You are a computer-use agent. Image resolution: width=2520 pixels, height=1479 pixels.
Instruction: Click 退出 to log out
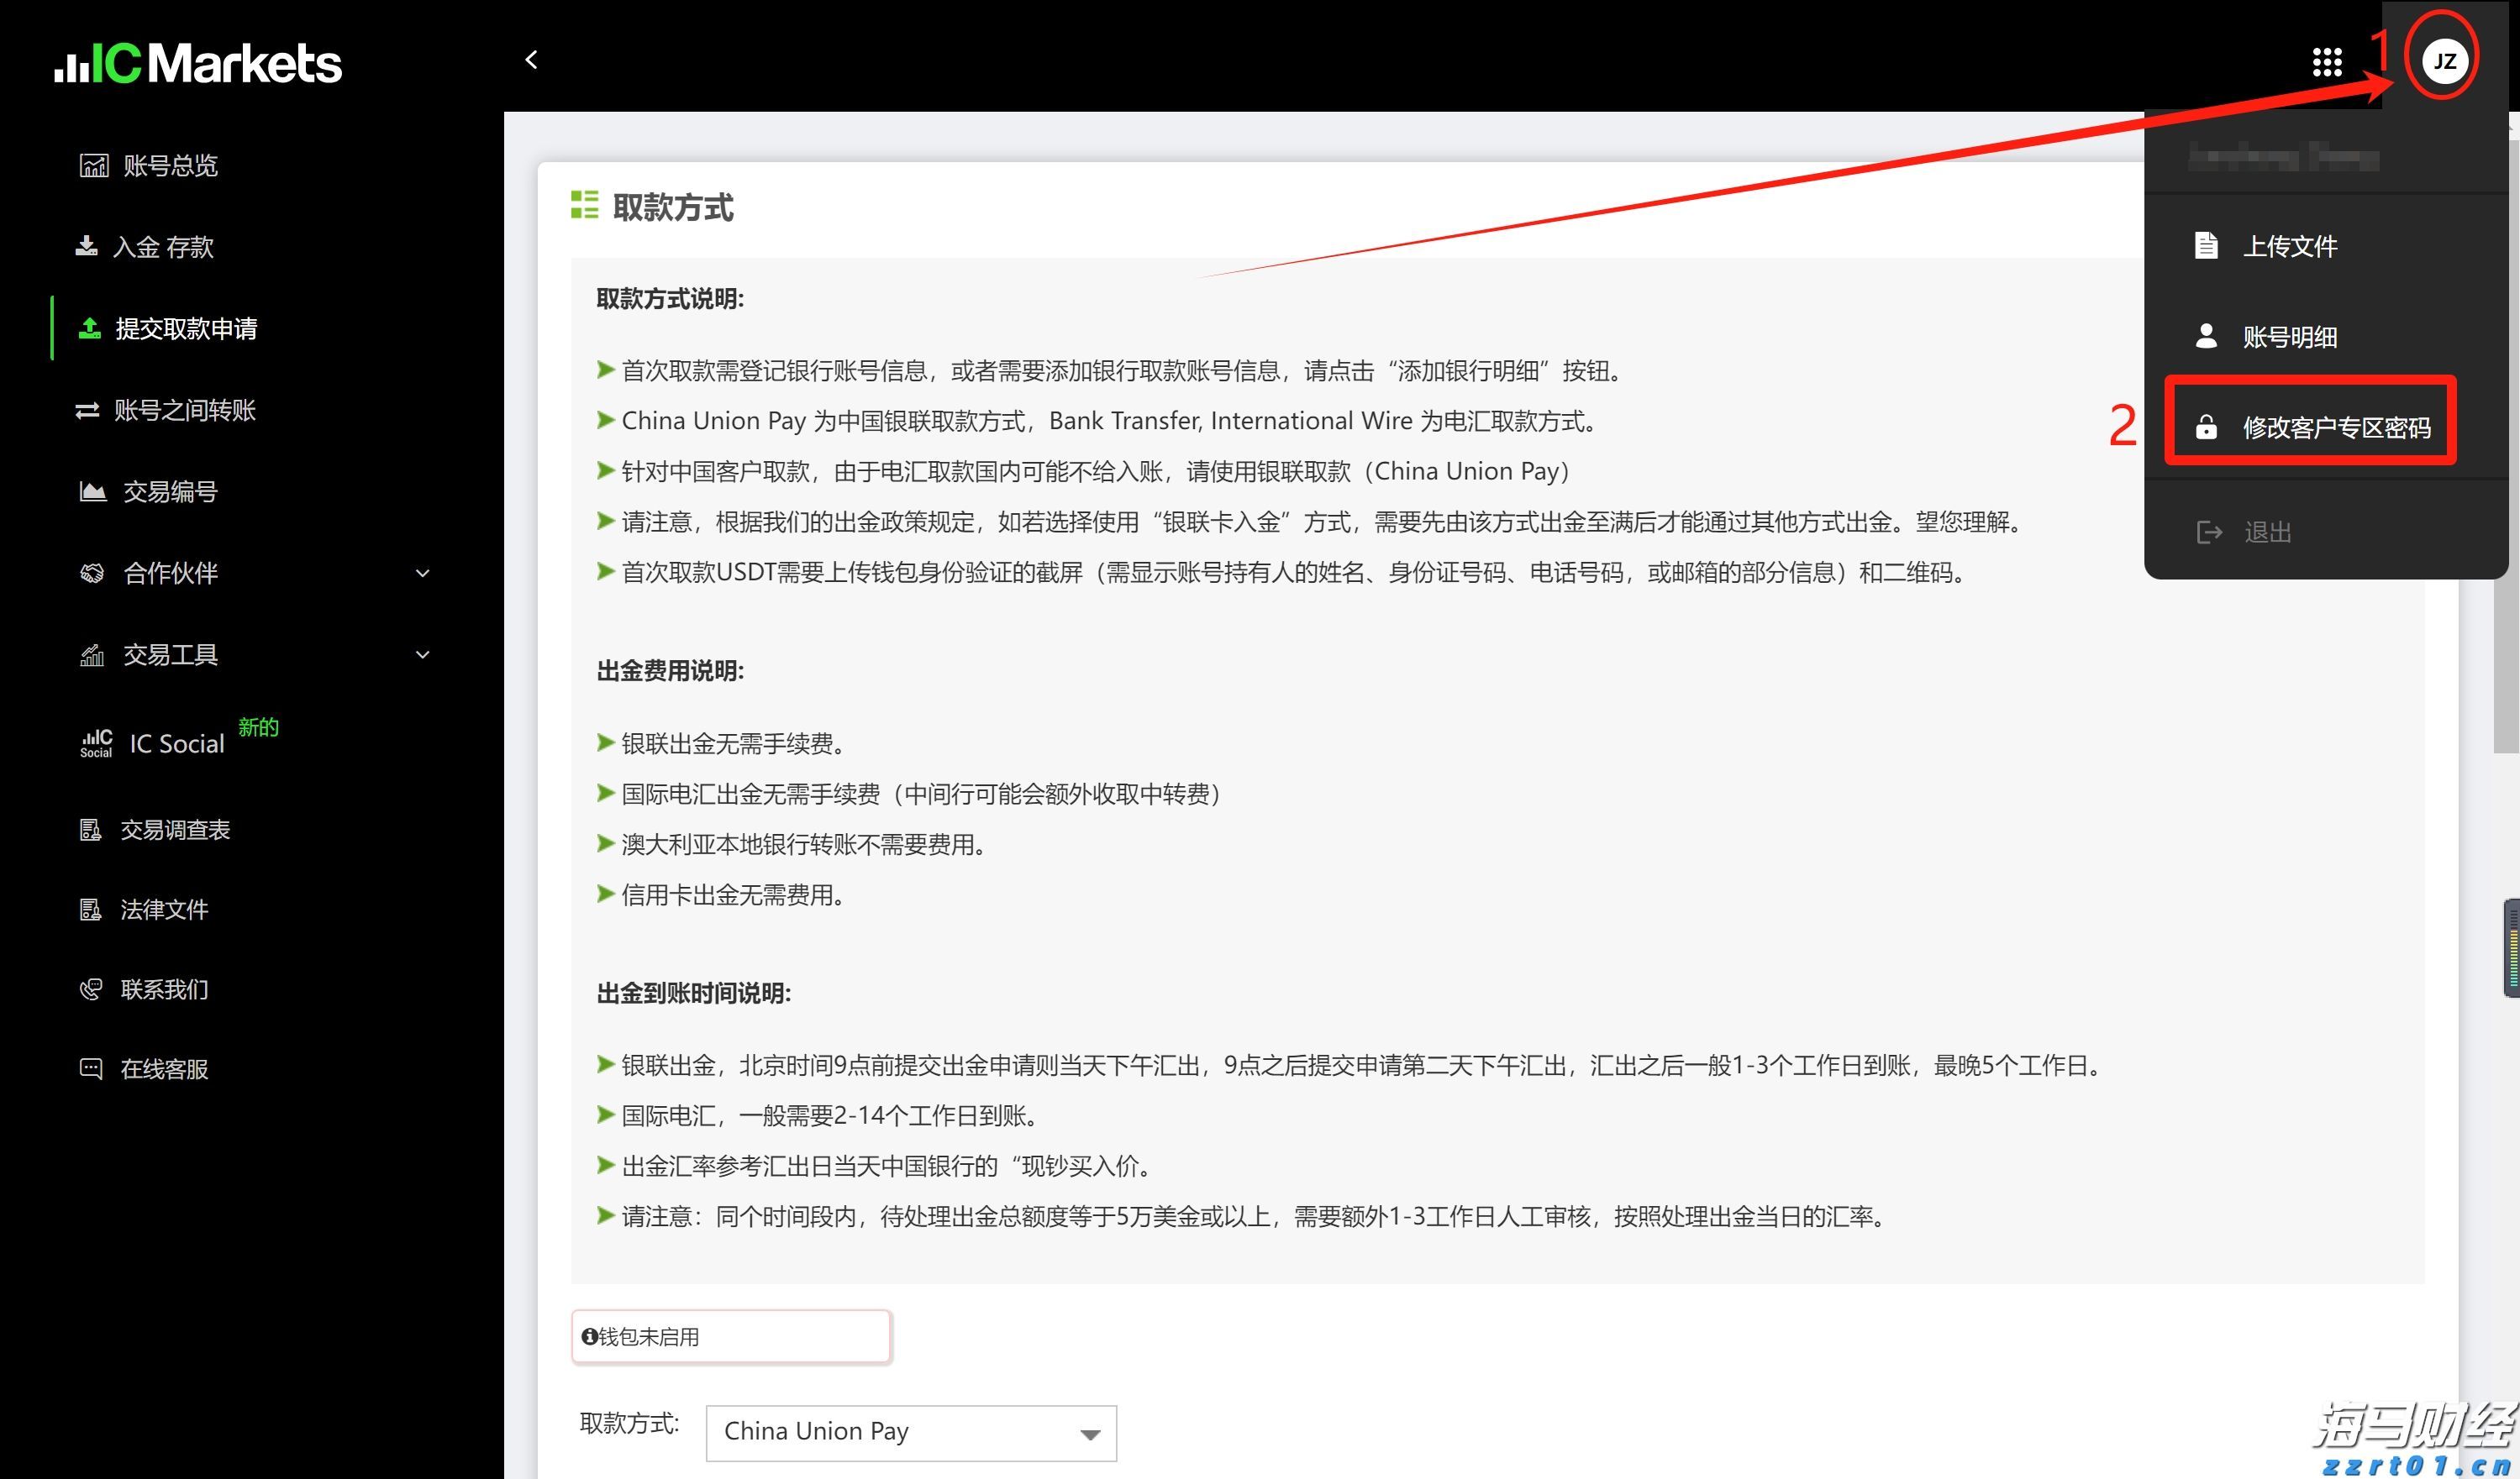tap(2267, 532)
